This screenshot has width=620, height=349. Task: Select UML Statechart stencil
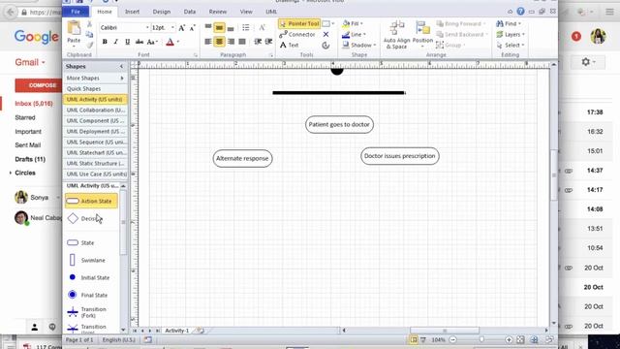[95, 153]
